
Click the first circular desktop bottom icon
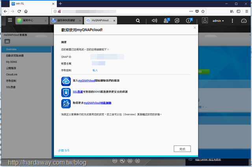[x=115, y=161]
